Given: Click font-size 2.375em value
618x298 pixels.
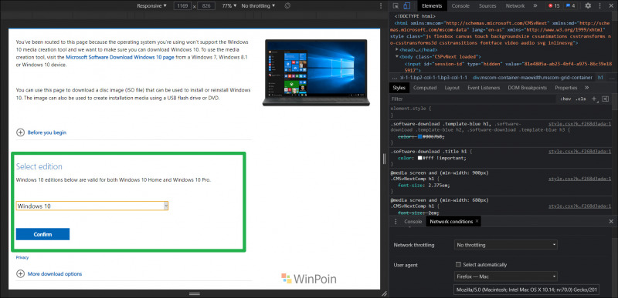Looking at the screenshot, I should pyautogui.click(x=440, y=186).
